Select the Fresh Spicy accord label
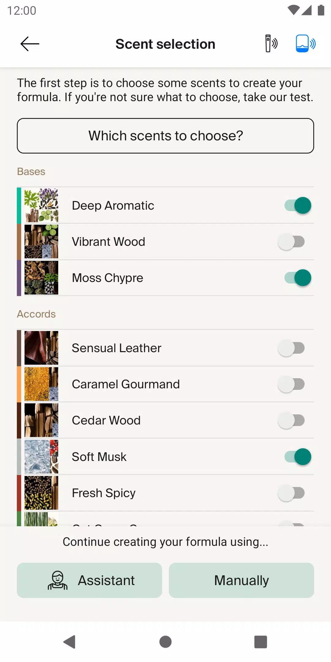 click(104, 493)
